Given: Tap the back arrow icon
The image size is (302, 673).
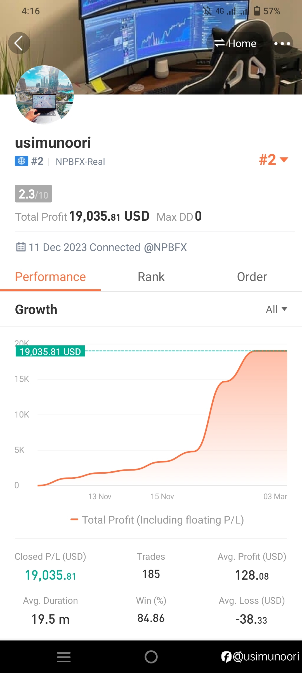Looking at the screenshot, I should pyautogui.click(x=19, y=43).
